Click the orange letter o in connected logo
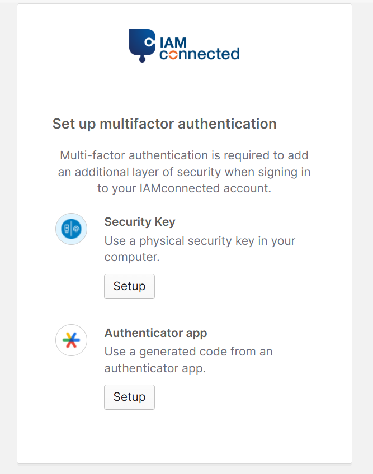This screenshot has width=373, height=474. coord(173,54)
